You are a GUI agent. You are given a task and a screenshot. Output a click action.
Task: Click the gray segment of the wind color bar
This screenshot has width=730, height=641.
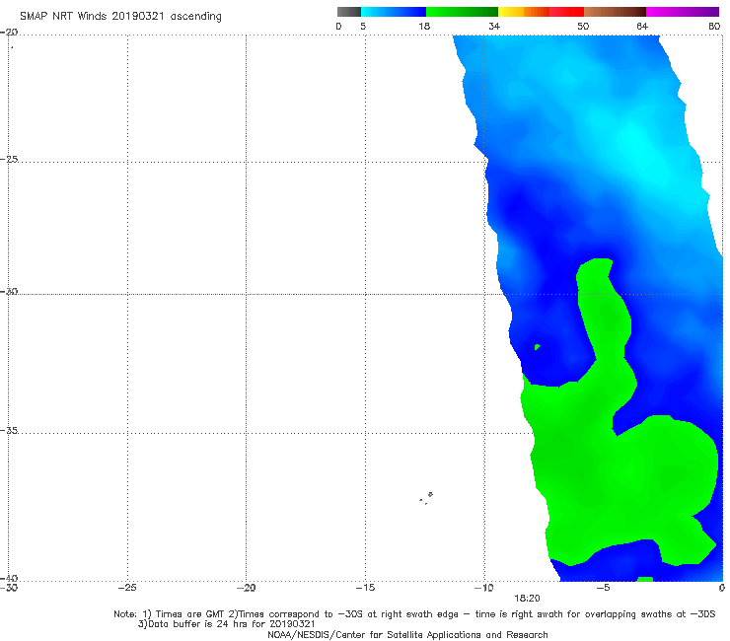(x=348, y=12)
